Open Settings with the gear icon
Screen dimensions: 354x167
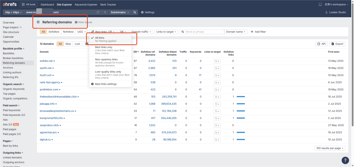(148, 12)
